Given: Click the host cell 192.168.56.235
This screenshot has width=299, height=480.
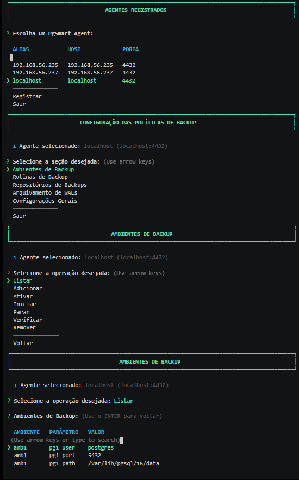Looking at the screenshot, I should pyautogui.click(x=90, y=65).
